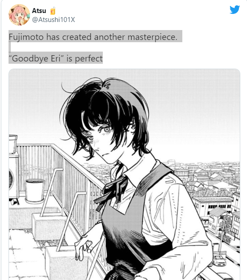Open the attached manga panel image
This screenshot has height=280, width=247.
tap(124, 174)
